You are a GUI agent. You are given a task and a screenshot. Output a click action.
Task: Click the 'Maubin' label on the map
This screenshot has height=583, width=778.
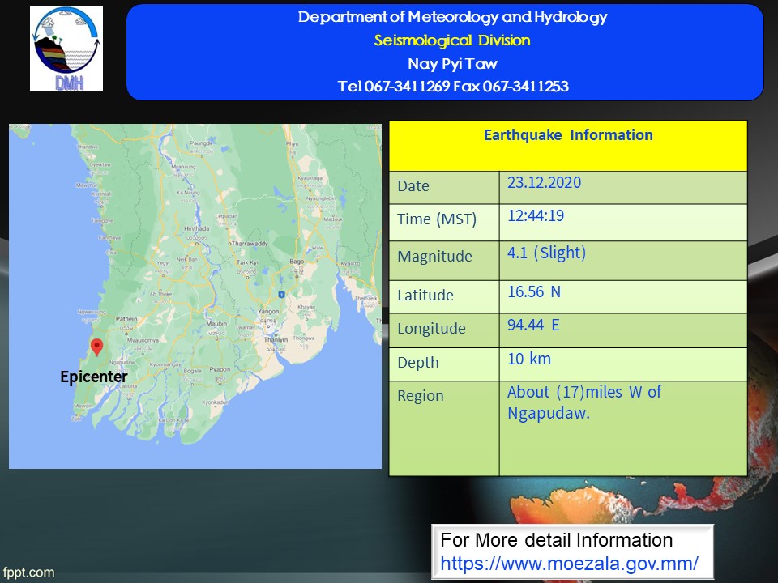(216, 323)
